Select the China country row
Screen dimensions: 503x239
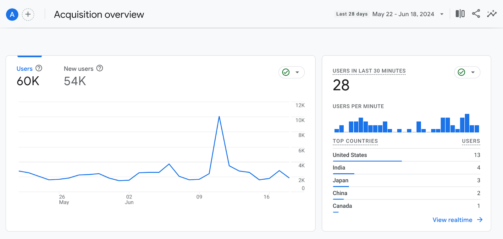point(406,193)
